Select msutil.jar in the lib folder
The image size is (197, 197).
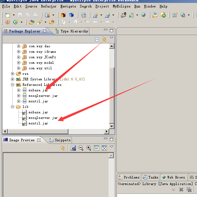tap(38, 123)
